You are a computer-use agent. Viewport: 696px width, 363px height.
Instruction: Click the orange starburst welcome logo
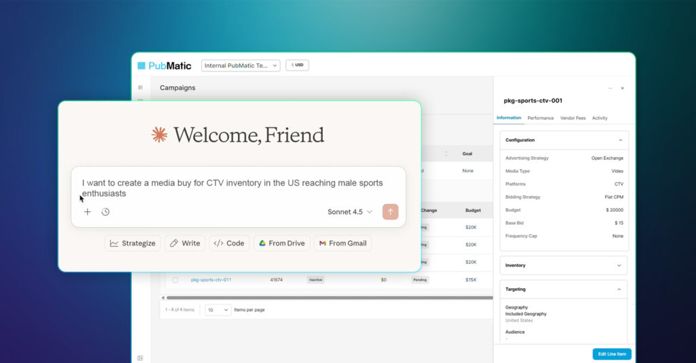tap(159, 135)
